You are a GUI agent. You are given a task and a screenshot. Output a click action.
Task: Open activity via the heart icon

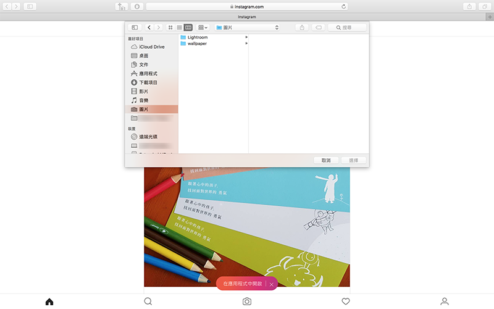(346, 302)
